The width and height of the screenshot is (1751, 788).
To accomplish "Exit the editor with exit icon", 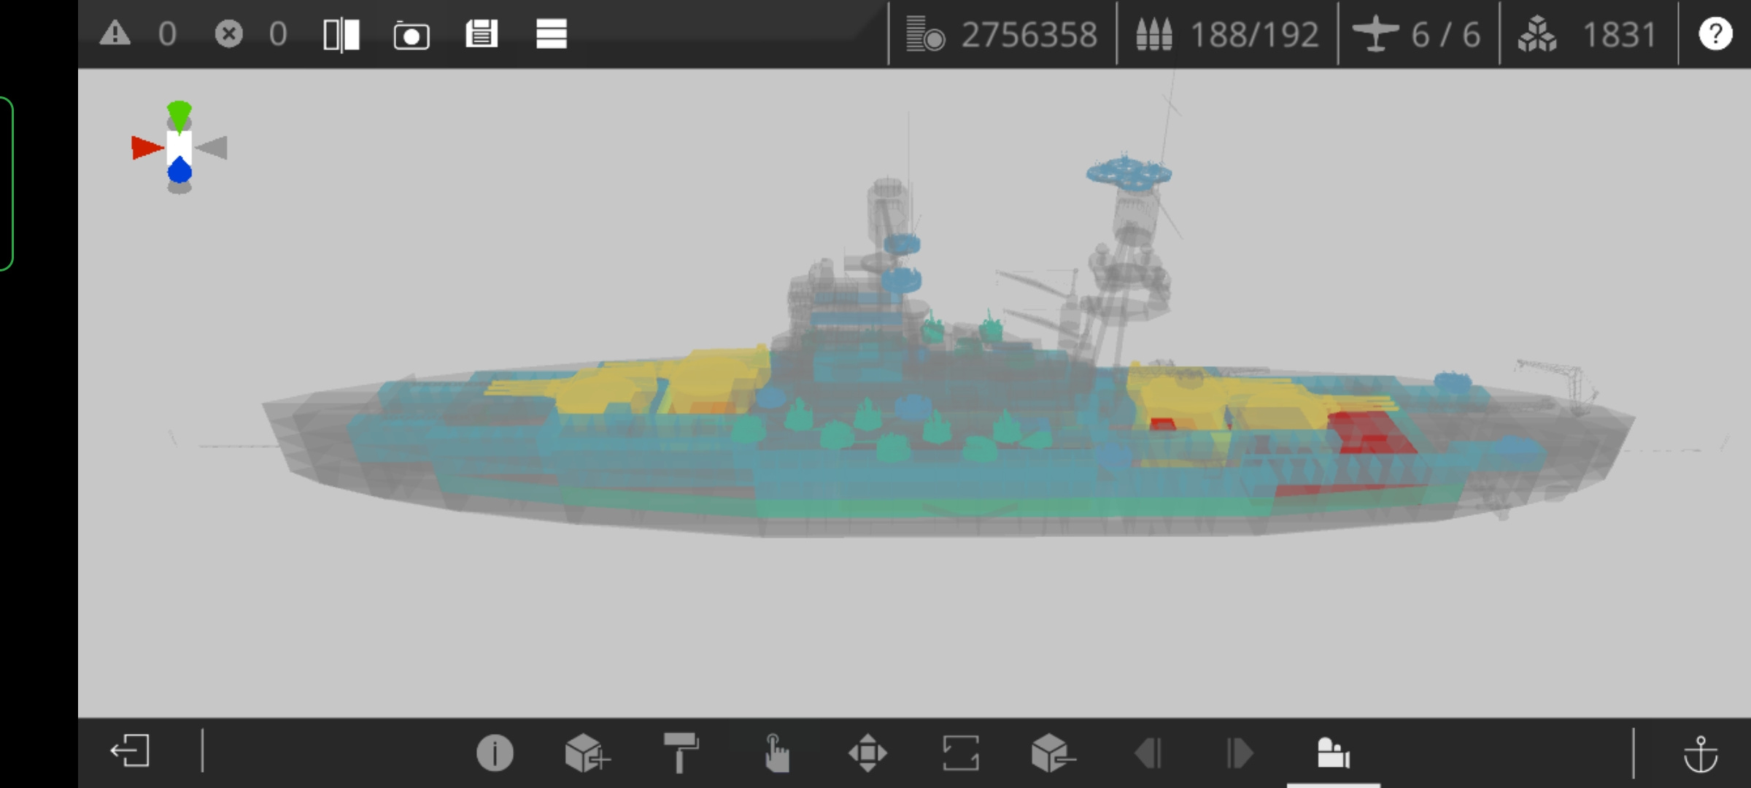I will [130, 752].
